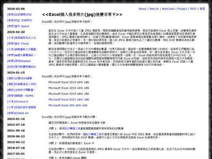Image resolution: width=212 pixels, height=159 pixels.
Task: Collapse the 2025-02-20 date group
Action: pyautogui.click(x=16, y=32)
